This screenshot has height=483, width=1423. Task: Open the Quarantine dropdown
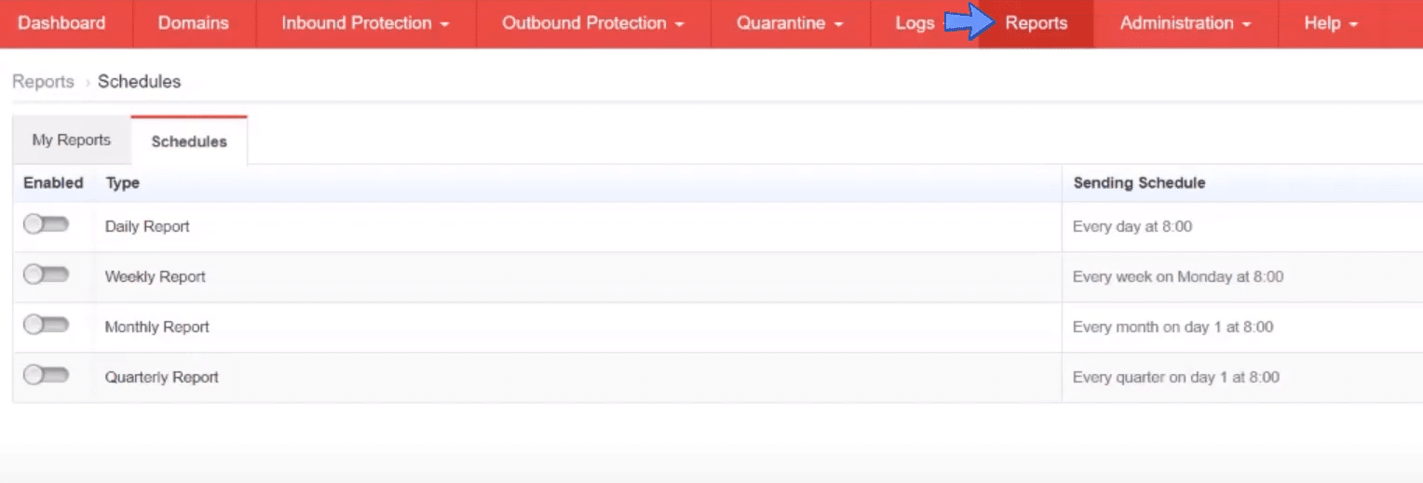coord(791,23)
